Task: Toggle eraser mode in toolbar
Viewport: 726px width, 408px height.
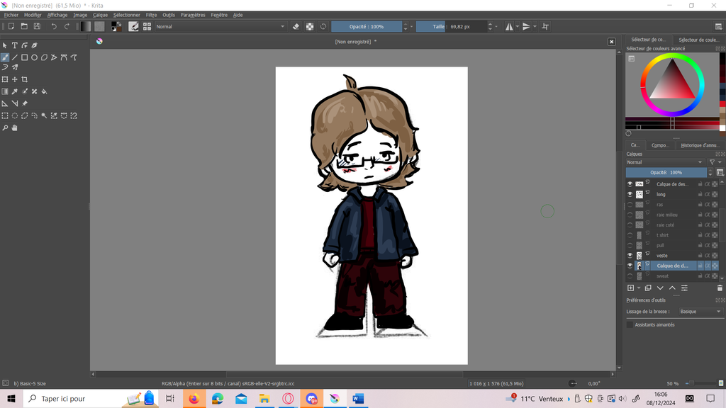Action: click(x=296, y=26)
